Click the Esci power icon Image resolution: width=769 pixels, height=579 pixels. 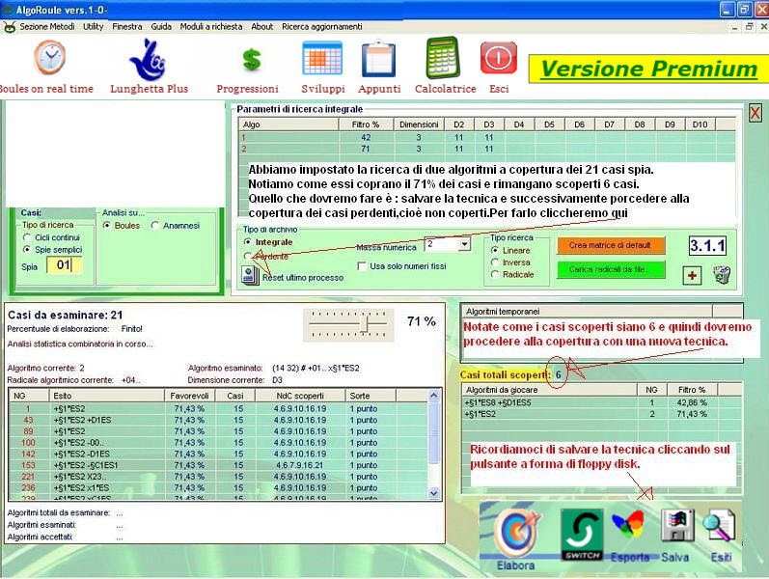click(498, 58)
